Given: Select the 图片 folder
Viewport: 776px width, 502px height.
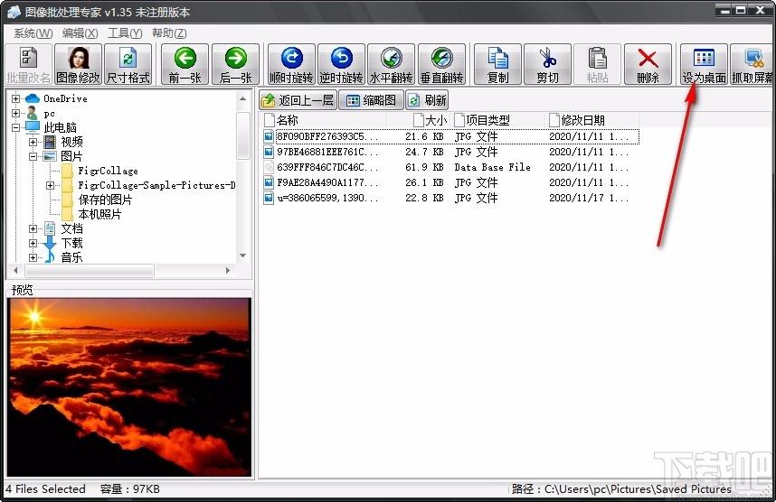Looking at the screenshot, I should [71, 156].
